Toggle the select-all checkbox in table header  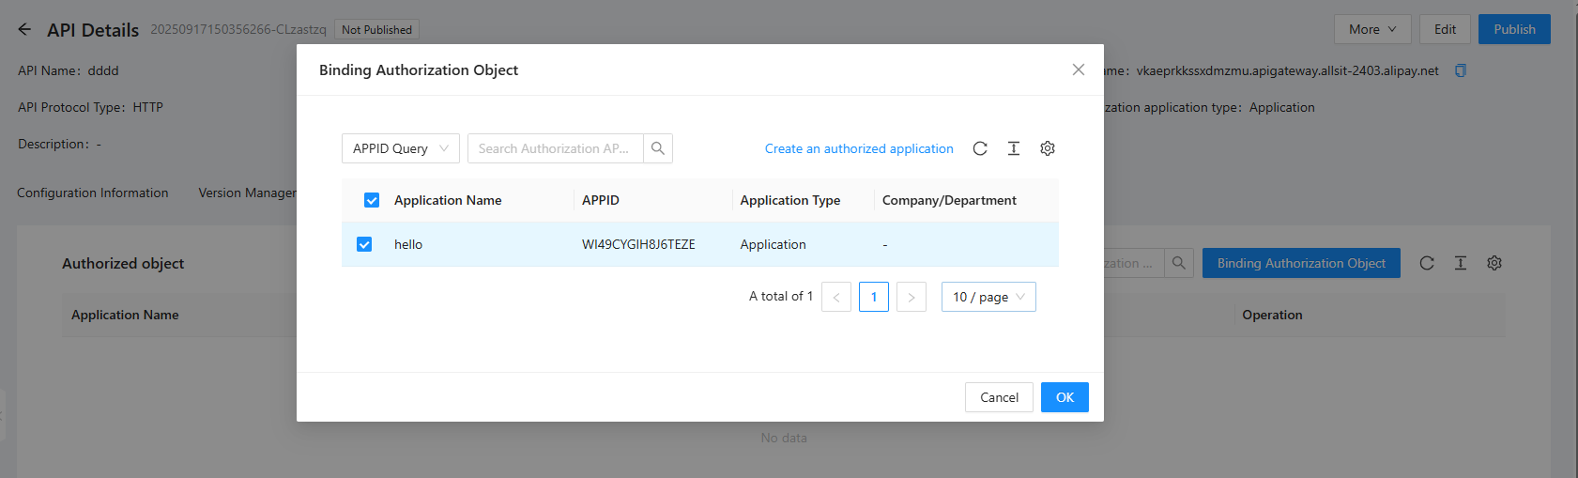pos(372,200)
